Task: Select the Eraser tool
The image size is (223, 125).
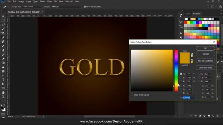Action: coord(3,59)
